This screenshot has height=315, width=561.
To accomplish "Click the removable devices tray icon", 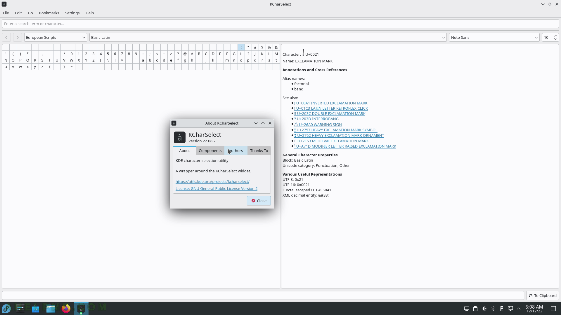I will coord(502,309).
